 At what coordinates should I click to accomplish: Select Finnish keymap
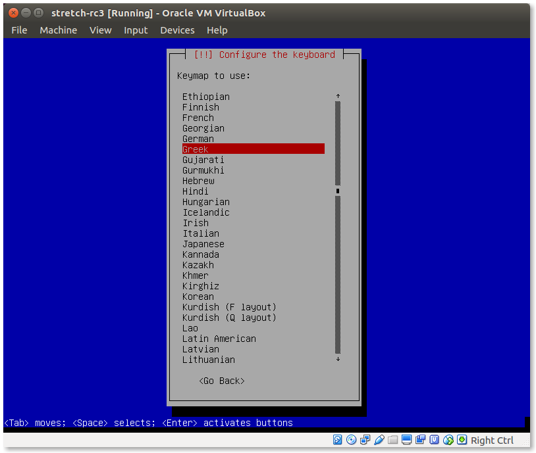tap(201, 107)
